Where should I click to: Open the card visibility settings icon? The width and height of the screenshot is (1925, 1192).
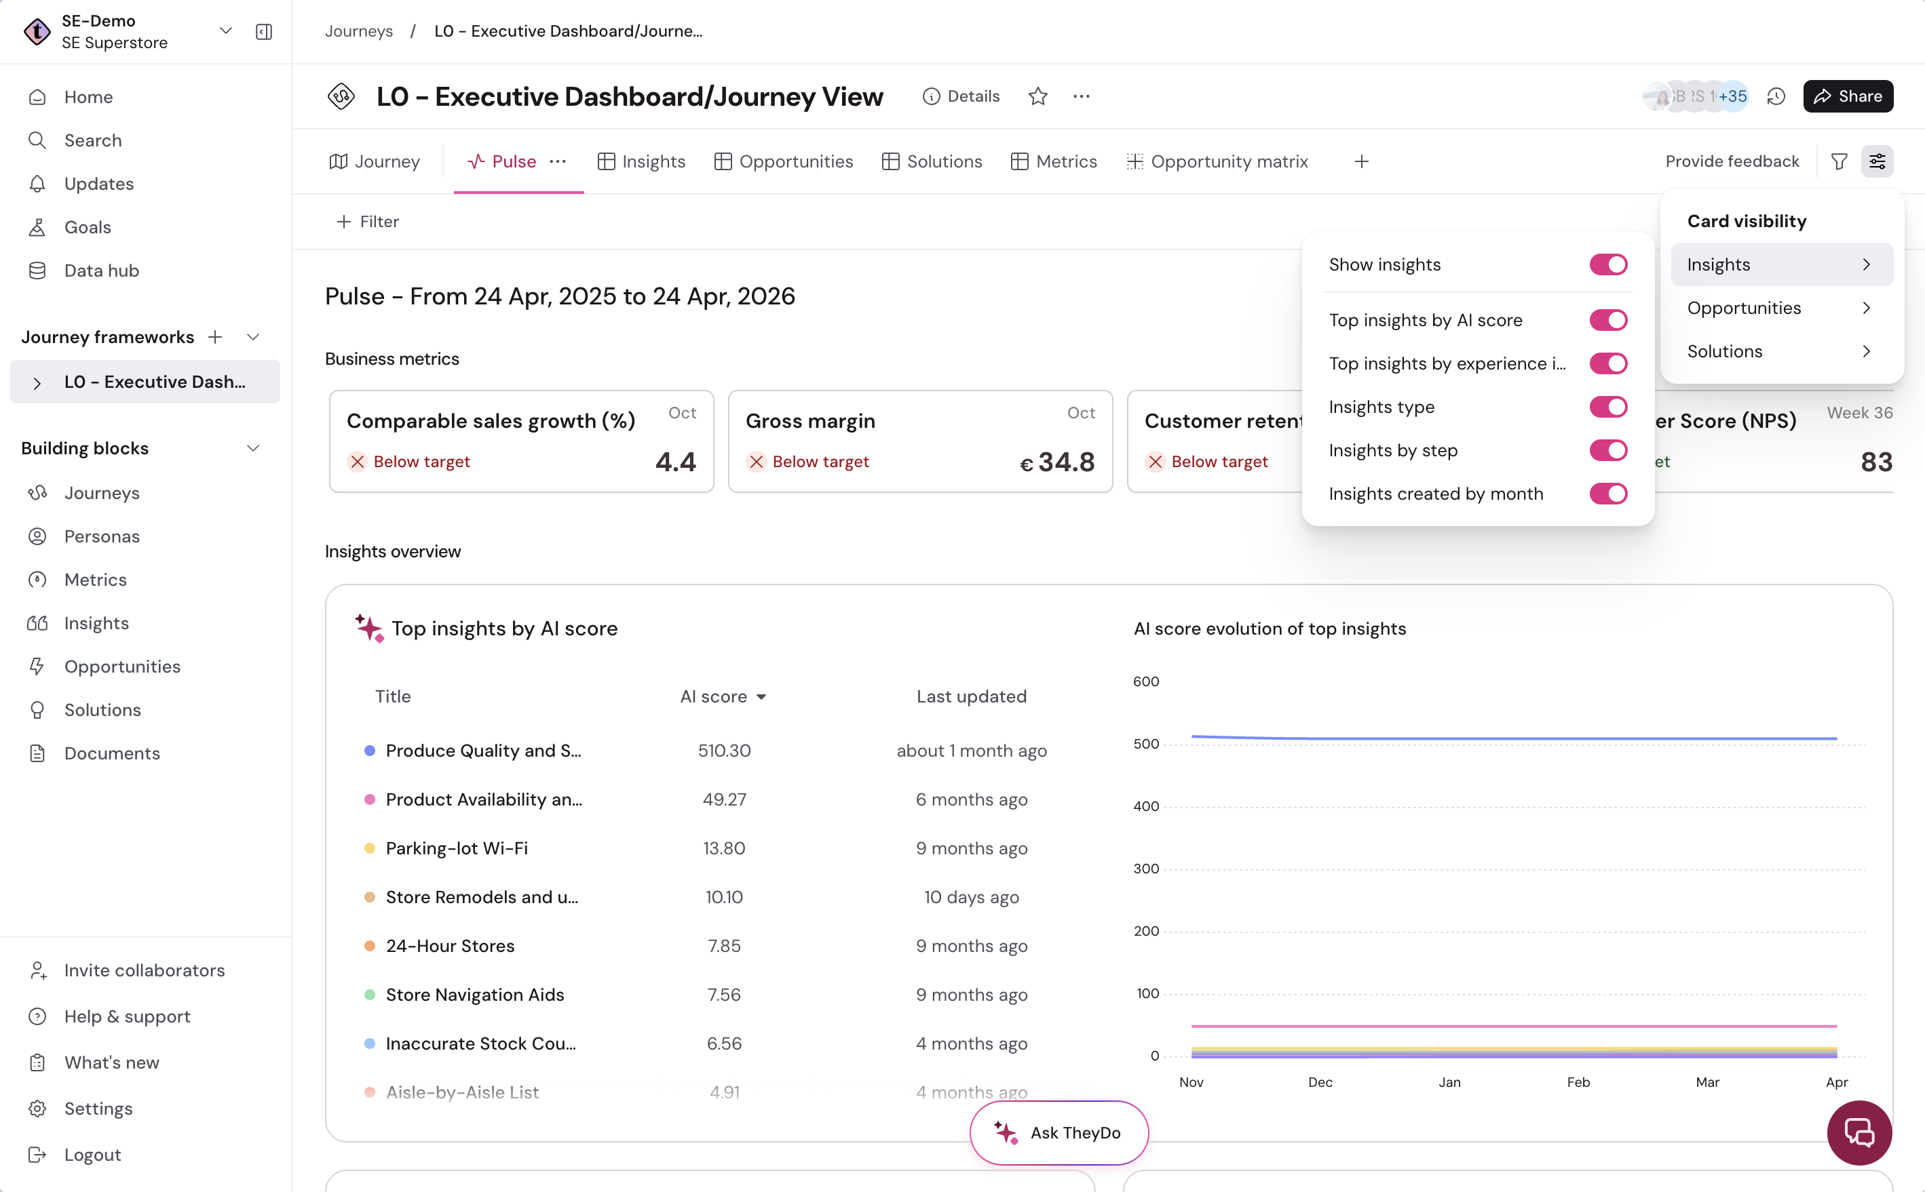1877,161
